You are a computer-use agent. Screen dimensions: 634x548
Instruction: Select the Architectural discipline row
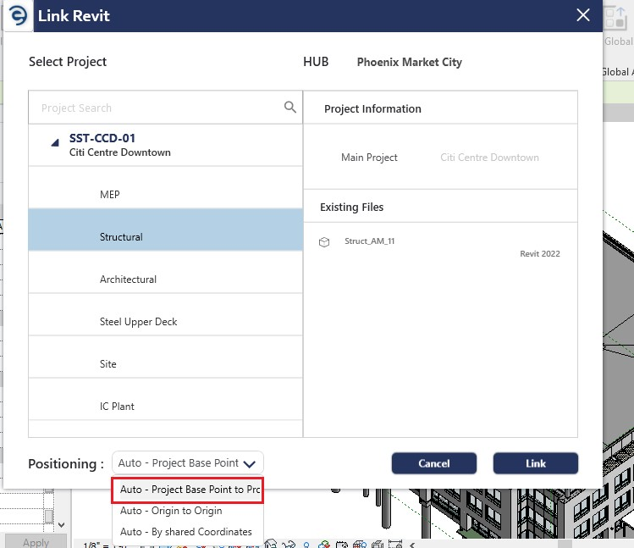pos(165,272)
